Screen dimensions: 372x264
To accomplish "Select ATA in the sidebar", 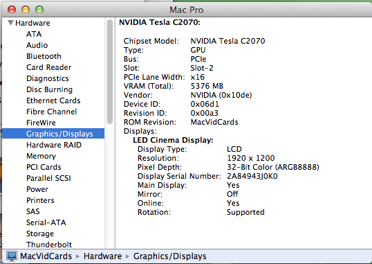I will click(x=34, y=34).
